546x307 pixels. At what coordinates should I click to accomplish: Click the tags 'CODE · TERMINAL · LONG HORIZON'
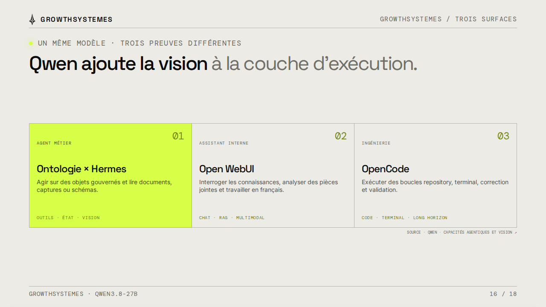[x=404, y=218]
